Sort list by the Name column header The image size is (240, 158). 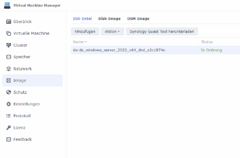coord(135,42)
